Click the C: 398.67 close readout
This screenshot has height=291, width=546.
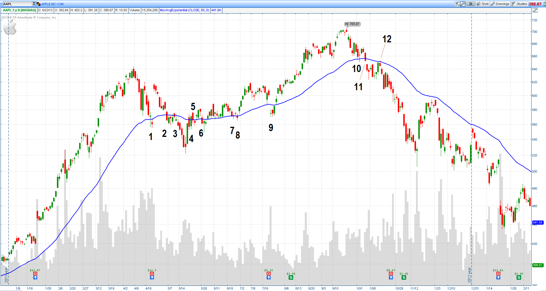click(106, 10)
